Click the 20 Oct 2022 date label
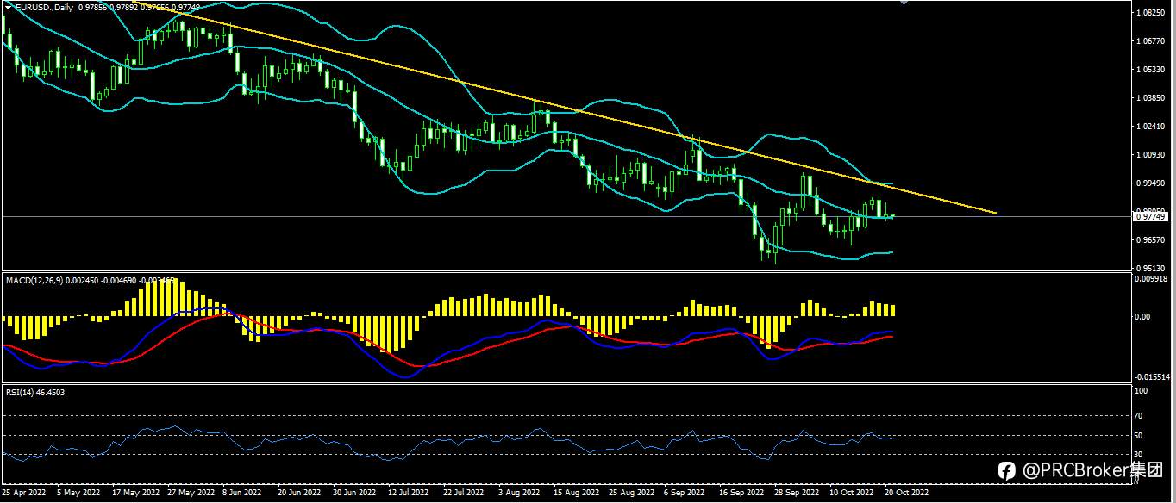The image size is (1176, 503). [x=906, y=494]
